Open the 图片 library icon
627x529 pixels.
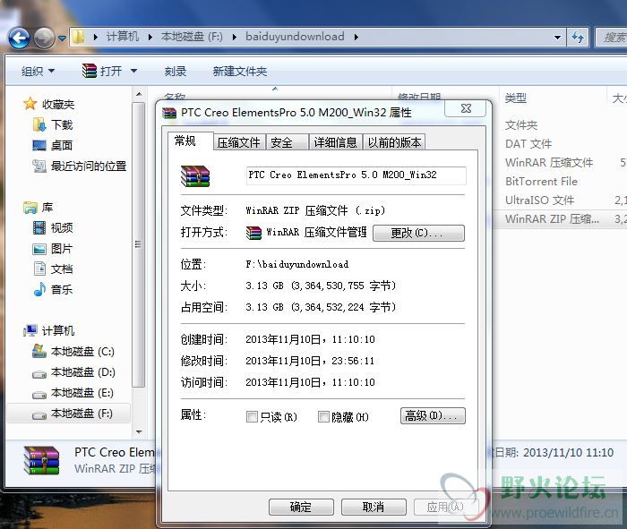[39, 249]
